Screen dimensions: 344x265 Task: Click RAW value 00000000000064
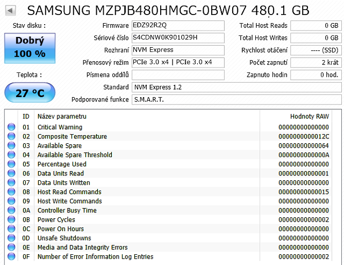pos(304,145)
